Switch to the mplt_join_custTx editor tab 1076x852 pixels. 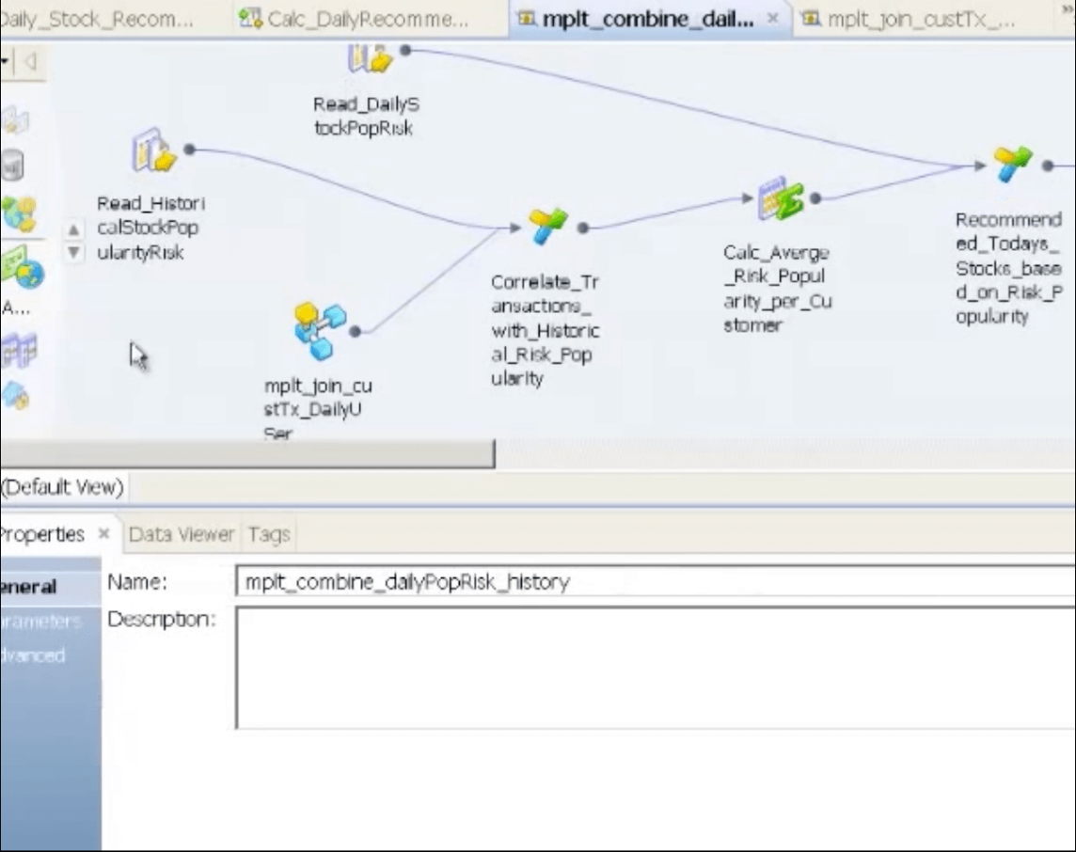(x=910, y=19)
